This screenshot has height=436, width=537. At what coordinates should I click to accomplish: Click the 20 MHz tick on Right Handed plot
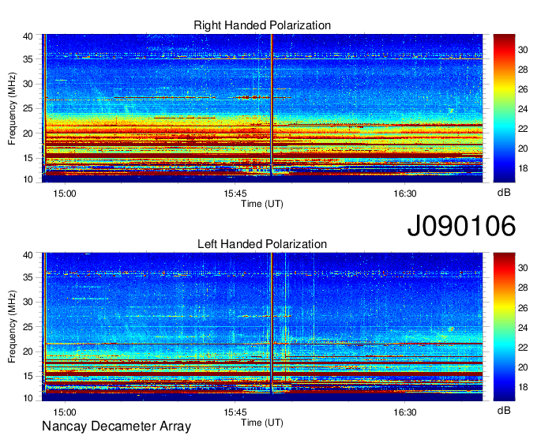28,133
